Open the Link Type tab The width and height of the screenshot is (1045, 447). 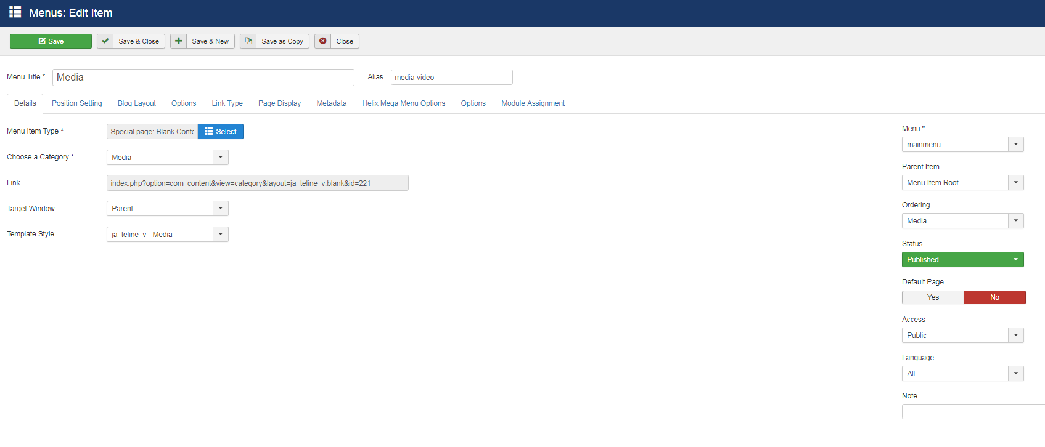pos(227,103)
